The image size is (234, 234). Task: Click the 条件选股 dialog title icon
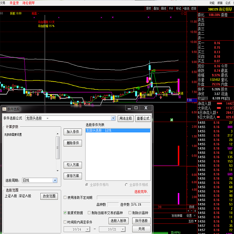4,109
